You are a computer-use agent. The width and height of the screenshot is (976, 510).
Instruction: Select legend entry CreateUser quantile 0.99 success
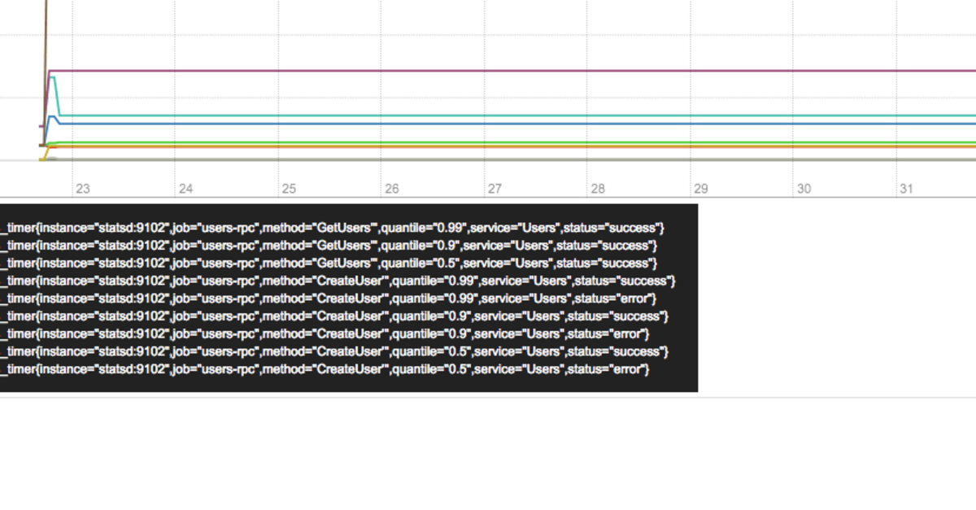(338, 281)
